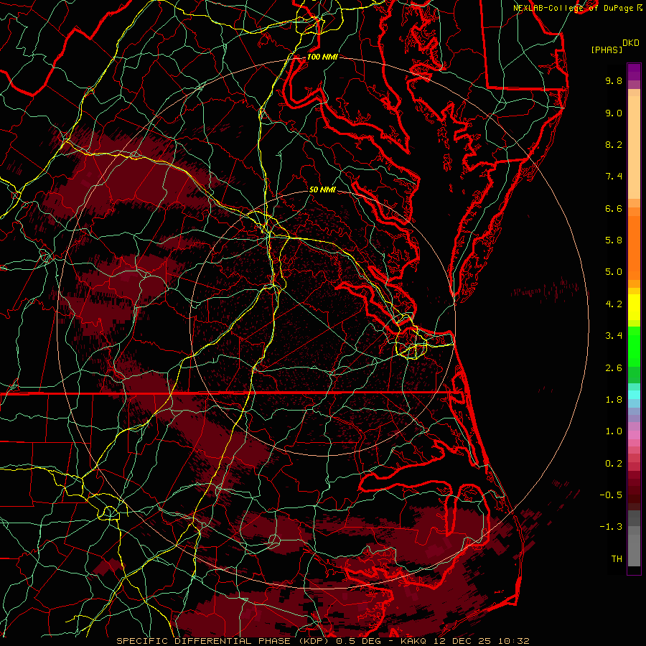This screenshot has width=646, height=646.
Task: Click the 3.4 value on the legend
Action: (614, 336)
